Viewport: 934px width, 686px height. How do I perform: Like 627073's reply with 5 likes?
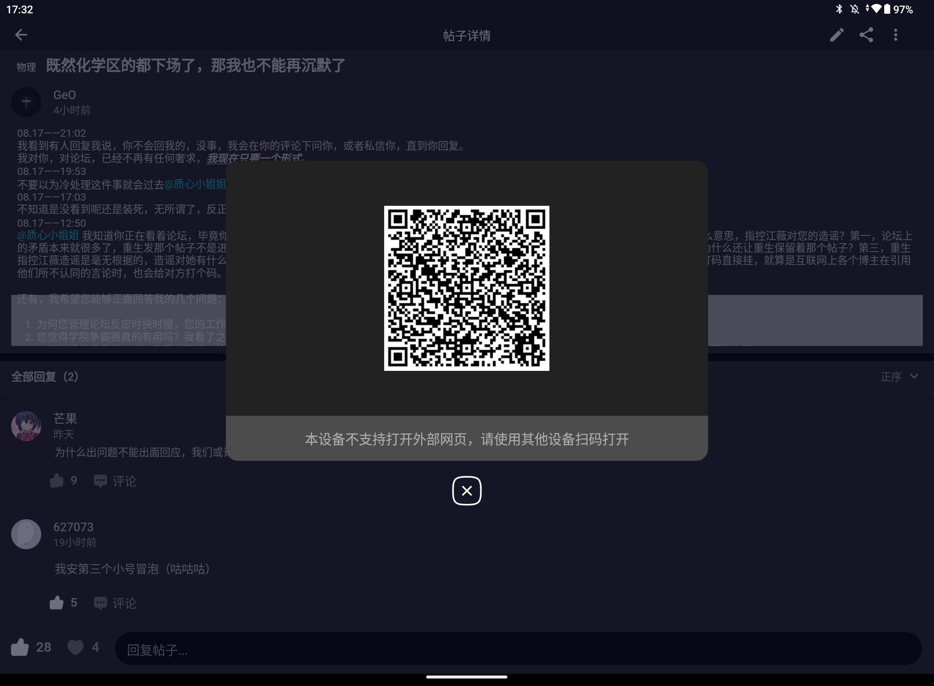(64, 603)
